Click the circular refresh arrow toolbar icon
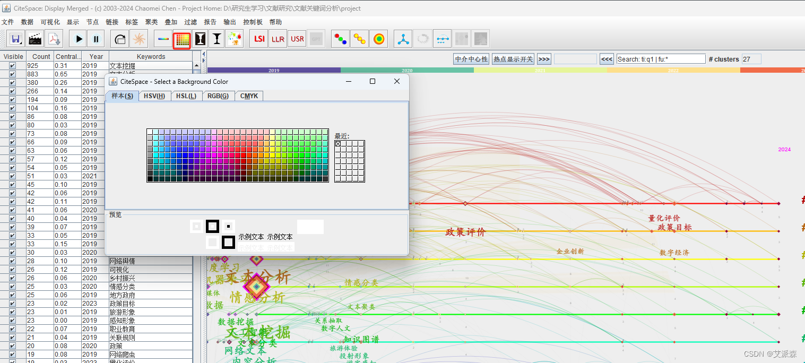The height and width of the screenshot is (363, 805). click(x=120, y=39)
